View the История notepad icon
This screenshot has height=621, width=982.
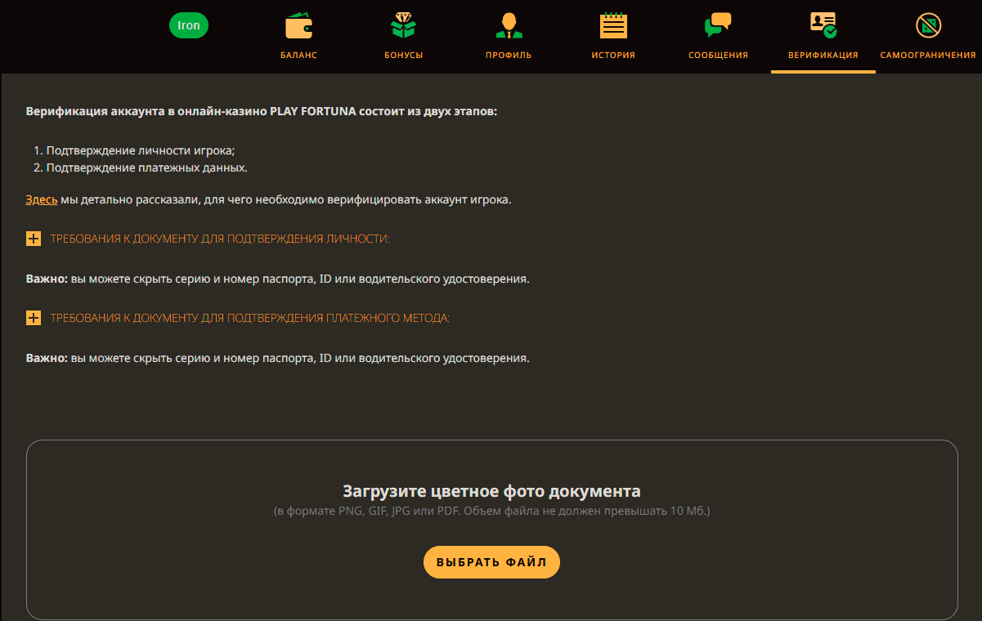click(612, 25)
